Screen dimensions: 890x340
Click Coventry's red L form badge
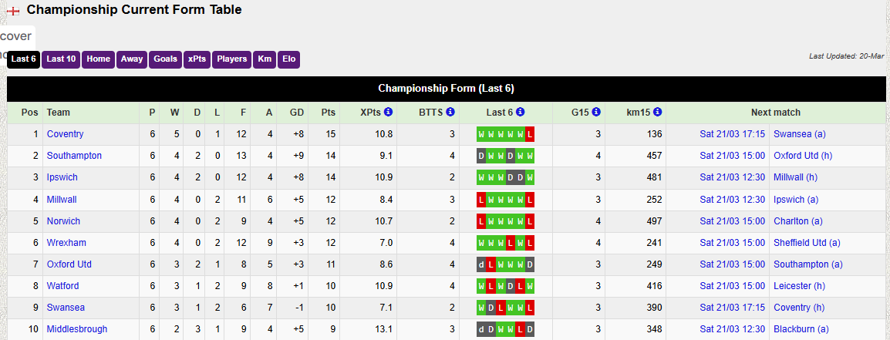point(530,134)
